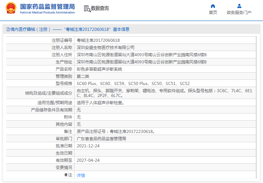Open the 首页 home icon

(x=213, y=6)
